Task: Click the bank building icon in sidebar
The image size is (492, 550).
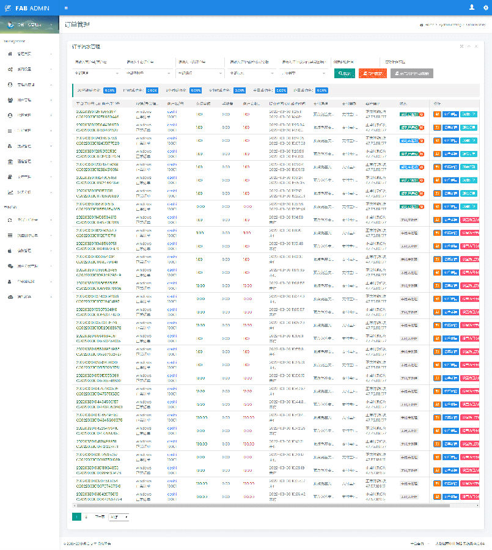Action: (10, 161)
